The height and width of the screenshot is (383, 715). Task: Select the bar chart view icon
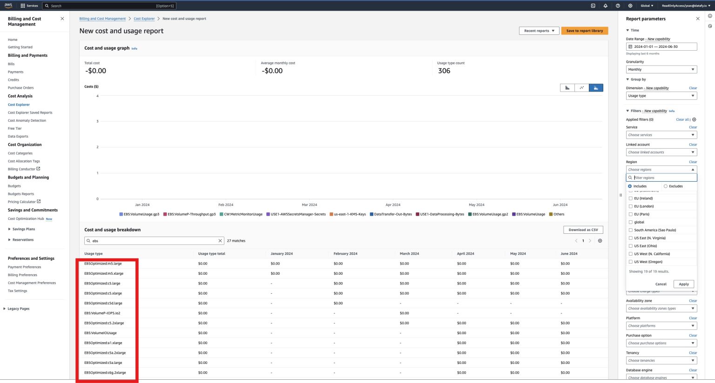click(567, 87)
